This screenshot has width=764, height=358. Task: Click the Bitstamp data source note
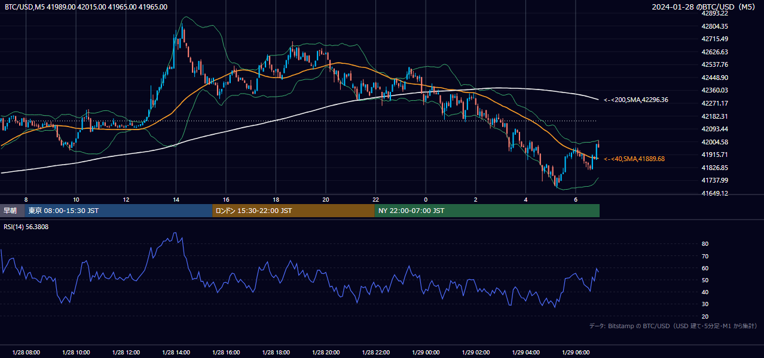(673, 326)
